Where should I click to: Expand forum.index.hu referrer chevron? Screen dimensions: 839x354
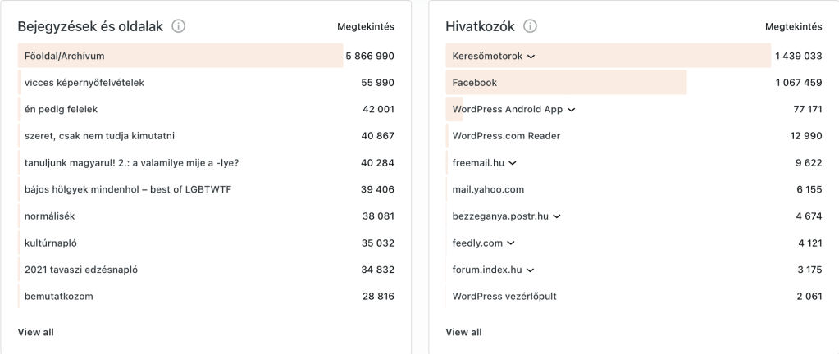point(529,270)
